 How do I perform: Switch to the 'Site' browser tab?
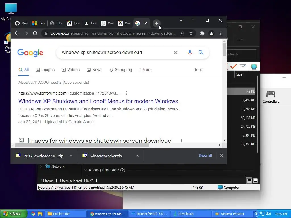click(56, 23)
